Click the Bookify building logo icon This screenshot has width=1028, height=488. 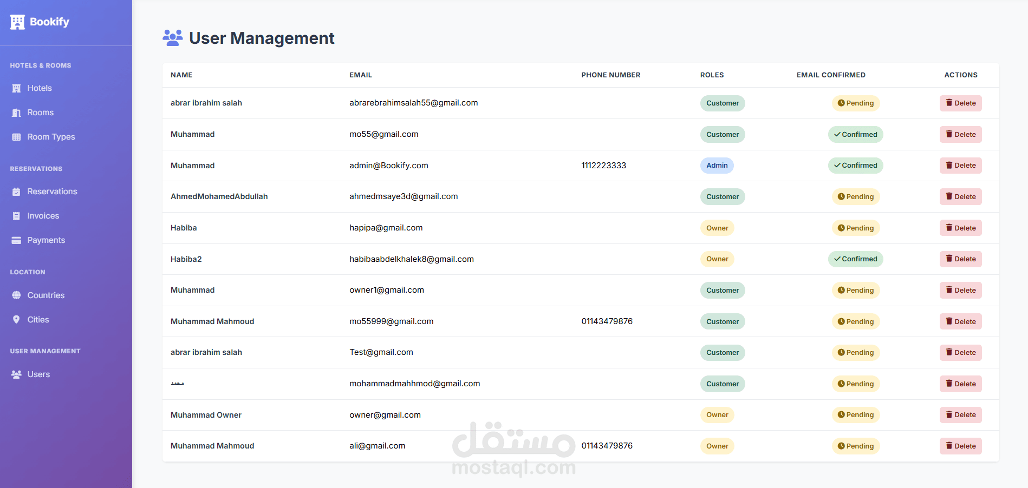click(x=17, y=22)
